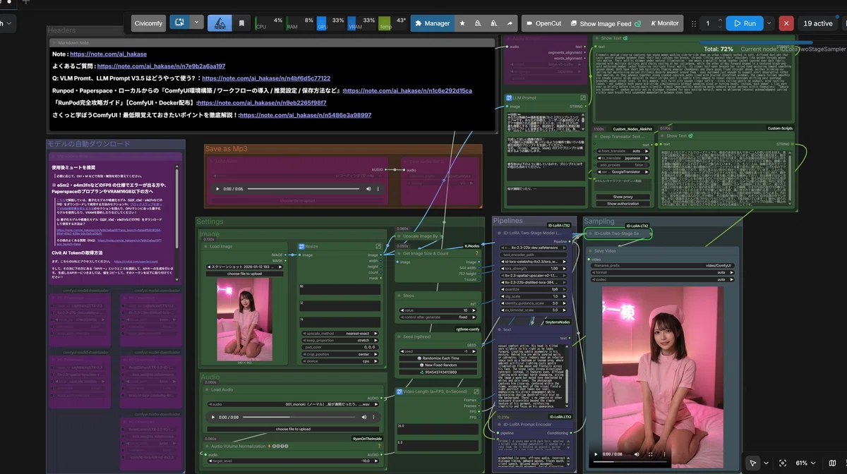Image resolution: width=847 pixels, height=474 pixels.
Task: Play the Save Video output preview
Action: tap(597, 454)
